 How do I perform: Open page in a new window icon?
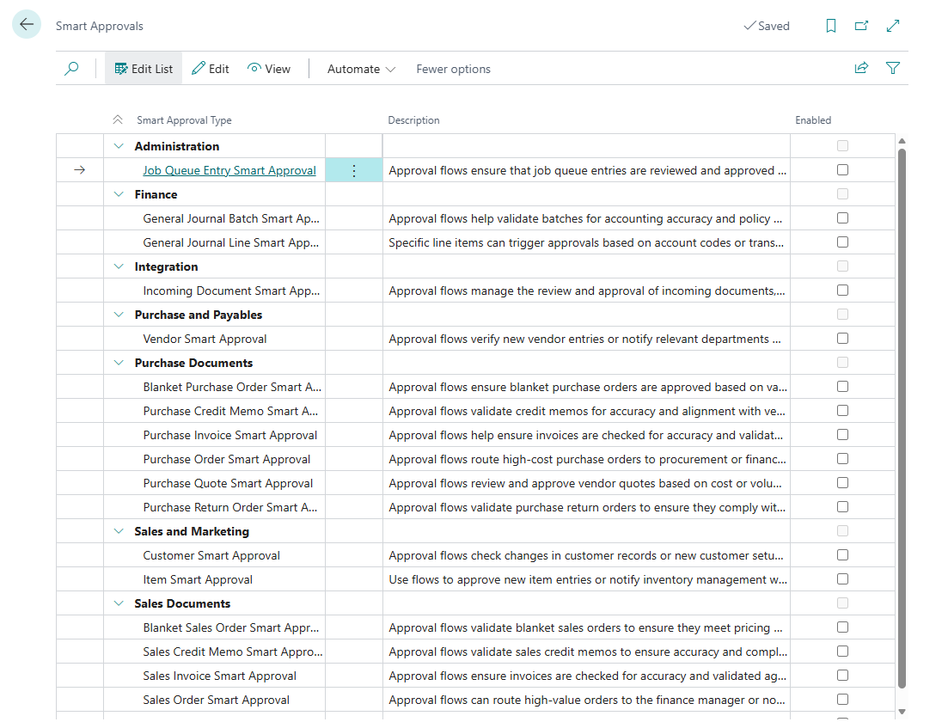coord(861,26)
